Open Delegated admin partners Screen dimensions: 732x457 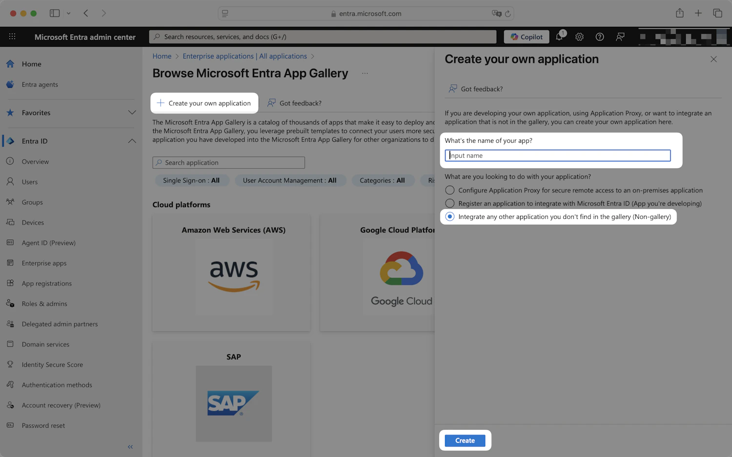(x=60, y=324)
